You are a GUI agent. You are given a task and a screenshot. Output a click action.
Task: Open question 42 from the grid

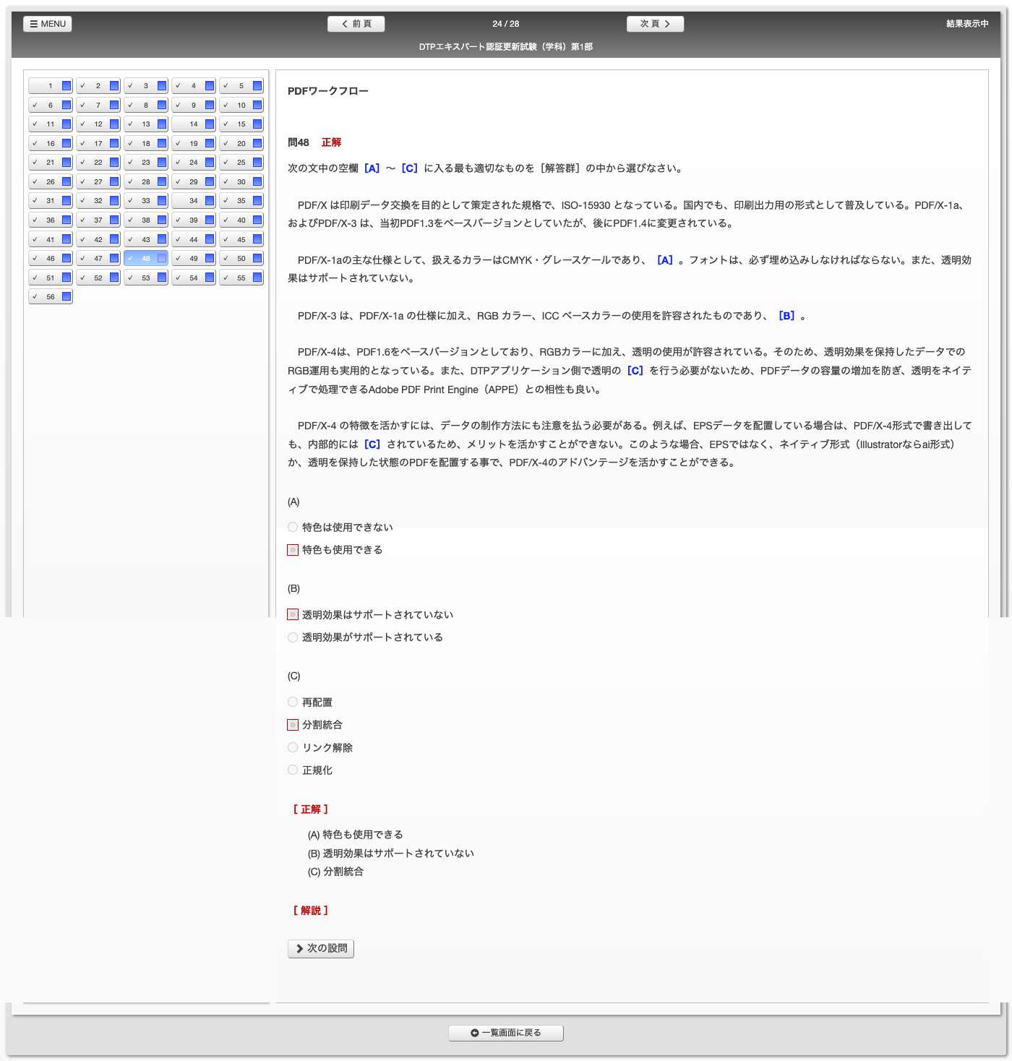click(x=94, y=239)
